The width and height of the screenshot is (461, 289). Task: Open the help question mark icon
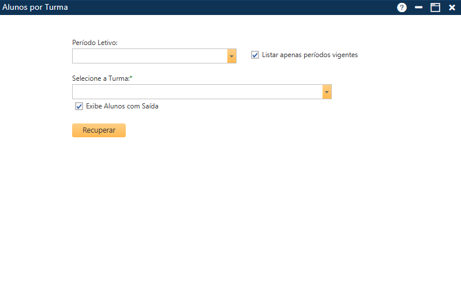pyautogui.click(x=402, y=7)
